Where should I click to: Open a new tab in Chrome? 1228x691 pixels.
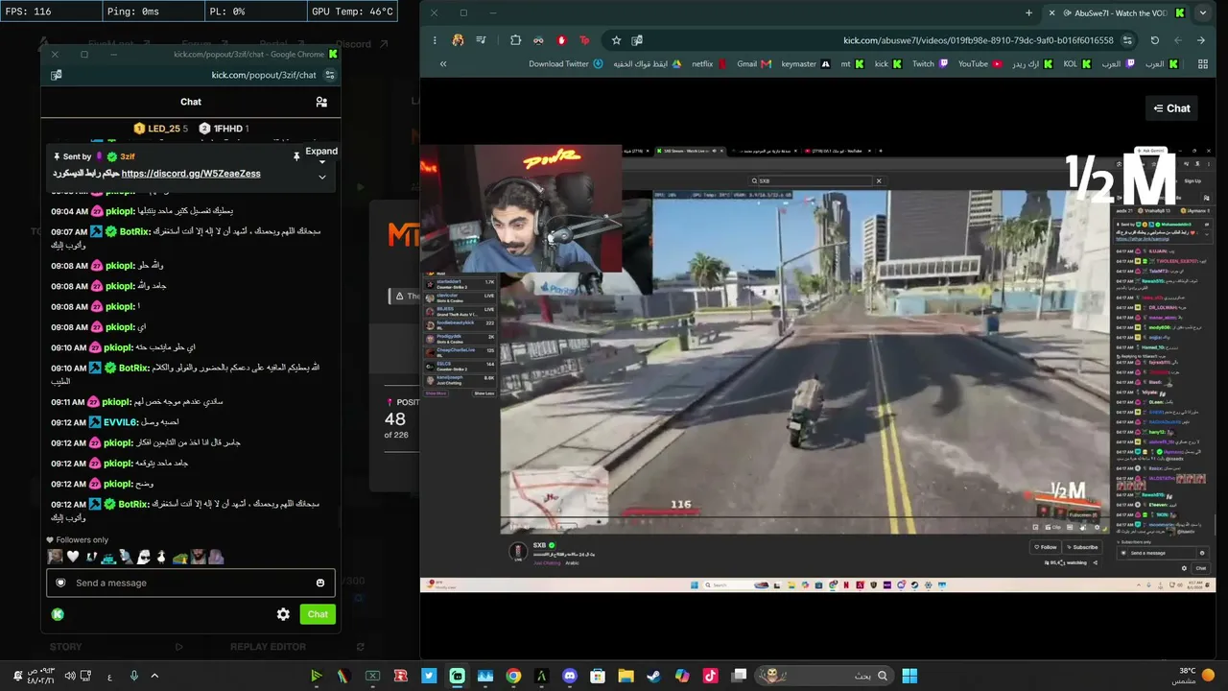[x=1028, y=13]
